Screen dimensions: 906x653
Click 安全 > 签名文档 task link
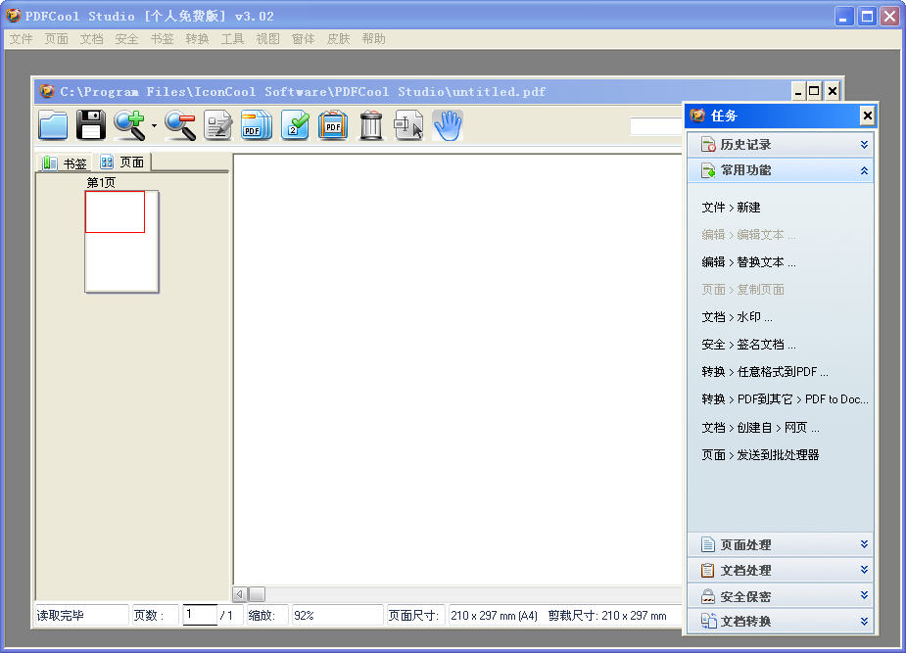pyautogui.click(x=749, y=345)
